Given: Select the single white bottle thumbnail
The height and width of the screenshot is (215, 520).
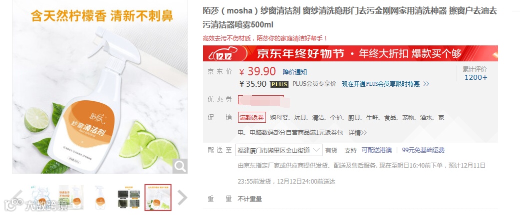Looking at the screenshot, I should 100,198.
